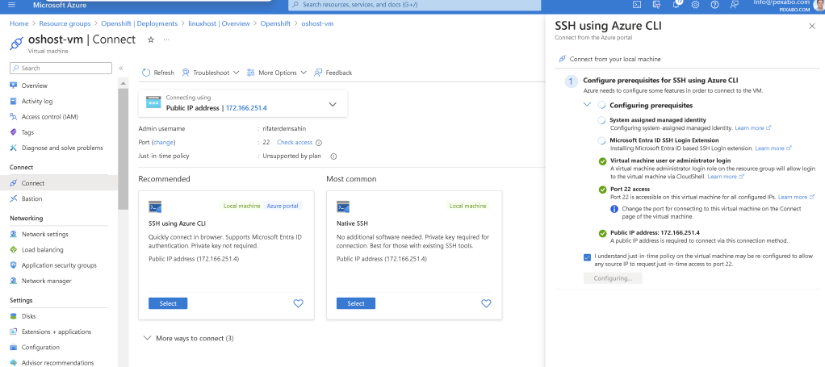
Task: Click the Load balancing sidebar icon
Action: [13, 250]
